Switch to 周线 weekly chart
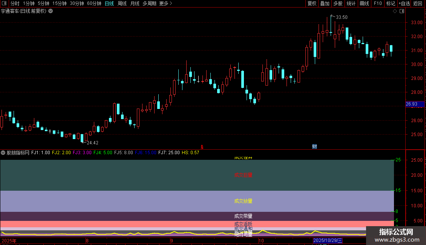 pyautogui.click(x=122, y=3)
